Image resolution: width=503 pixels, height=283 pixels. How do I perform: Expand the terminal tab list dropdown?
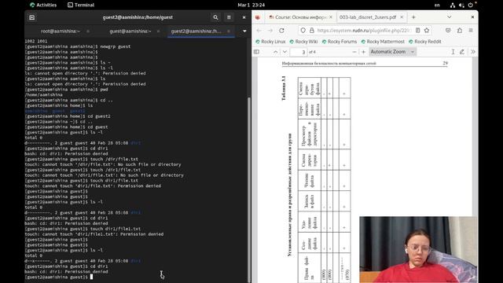click(244, 31)
